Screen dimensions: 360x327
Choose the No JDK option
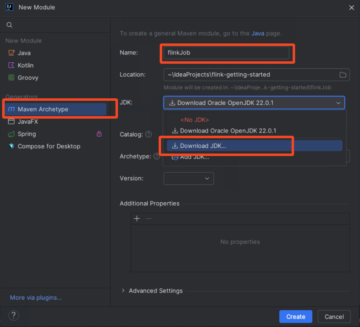(195, 120)
